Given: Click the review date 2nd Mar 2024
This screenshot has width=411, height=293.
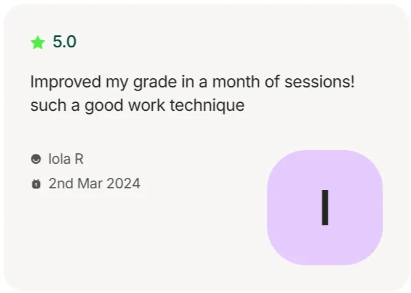Looking at the screenshot, I should pyautogui.click(x=94, y=183).
